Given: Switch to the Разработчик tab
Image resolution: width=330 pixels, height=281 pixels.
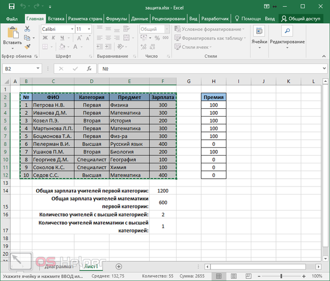Looking at the screenshot, I should coord(215,19).
